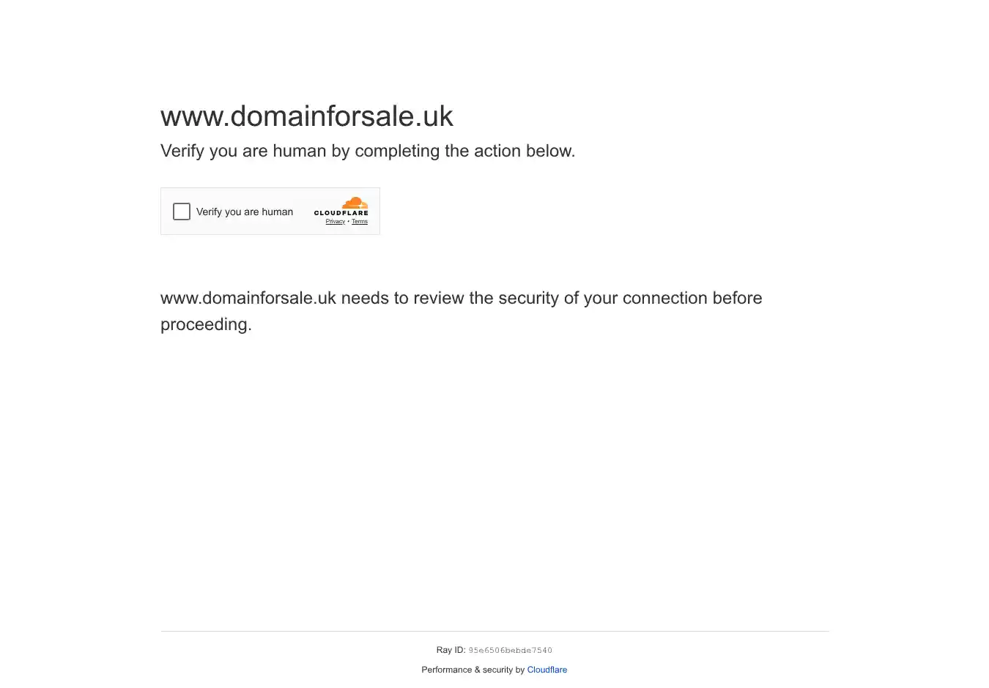The height and width of the screenshot is (688, 989).
Task: Click the www.domainforsale.uk page heading
Action: pyautogui.click(x=307, y=116)
